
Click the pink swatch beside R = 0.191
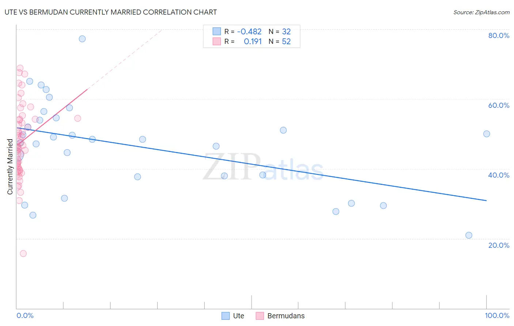pyautogui.click(x=217, y=41)
